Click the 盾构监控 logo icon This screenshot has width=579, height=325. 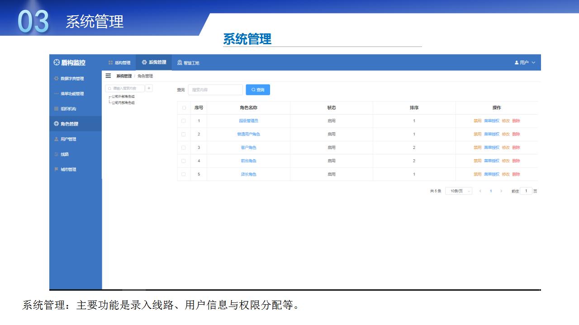point(56,63)
